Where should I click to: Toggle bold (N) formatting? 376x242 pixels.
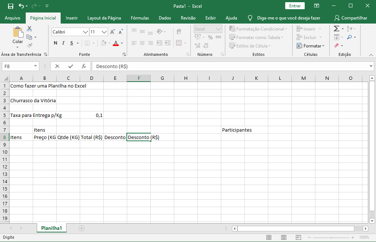55,43
